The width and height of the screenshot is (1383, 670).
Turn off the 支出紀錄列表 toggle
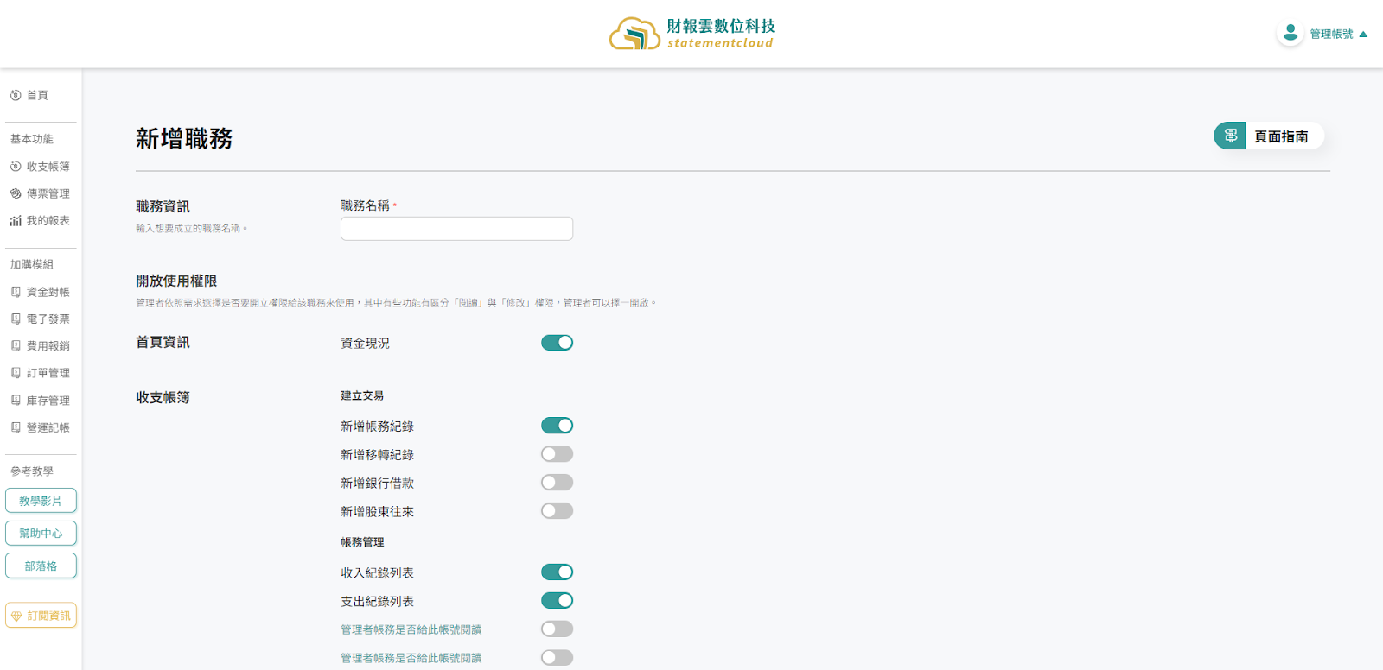(x=557, y=601)
